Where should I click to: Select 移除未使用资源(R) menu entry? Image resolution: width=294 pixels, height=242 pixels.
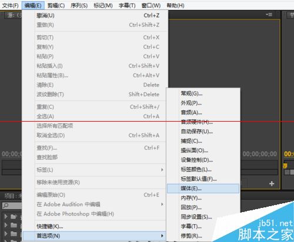[95, 182]
